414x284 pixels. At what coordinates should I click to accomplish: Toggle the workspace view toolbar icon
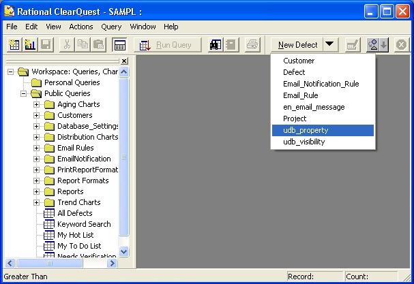(119, 45)
